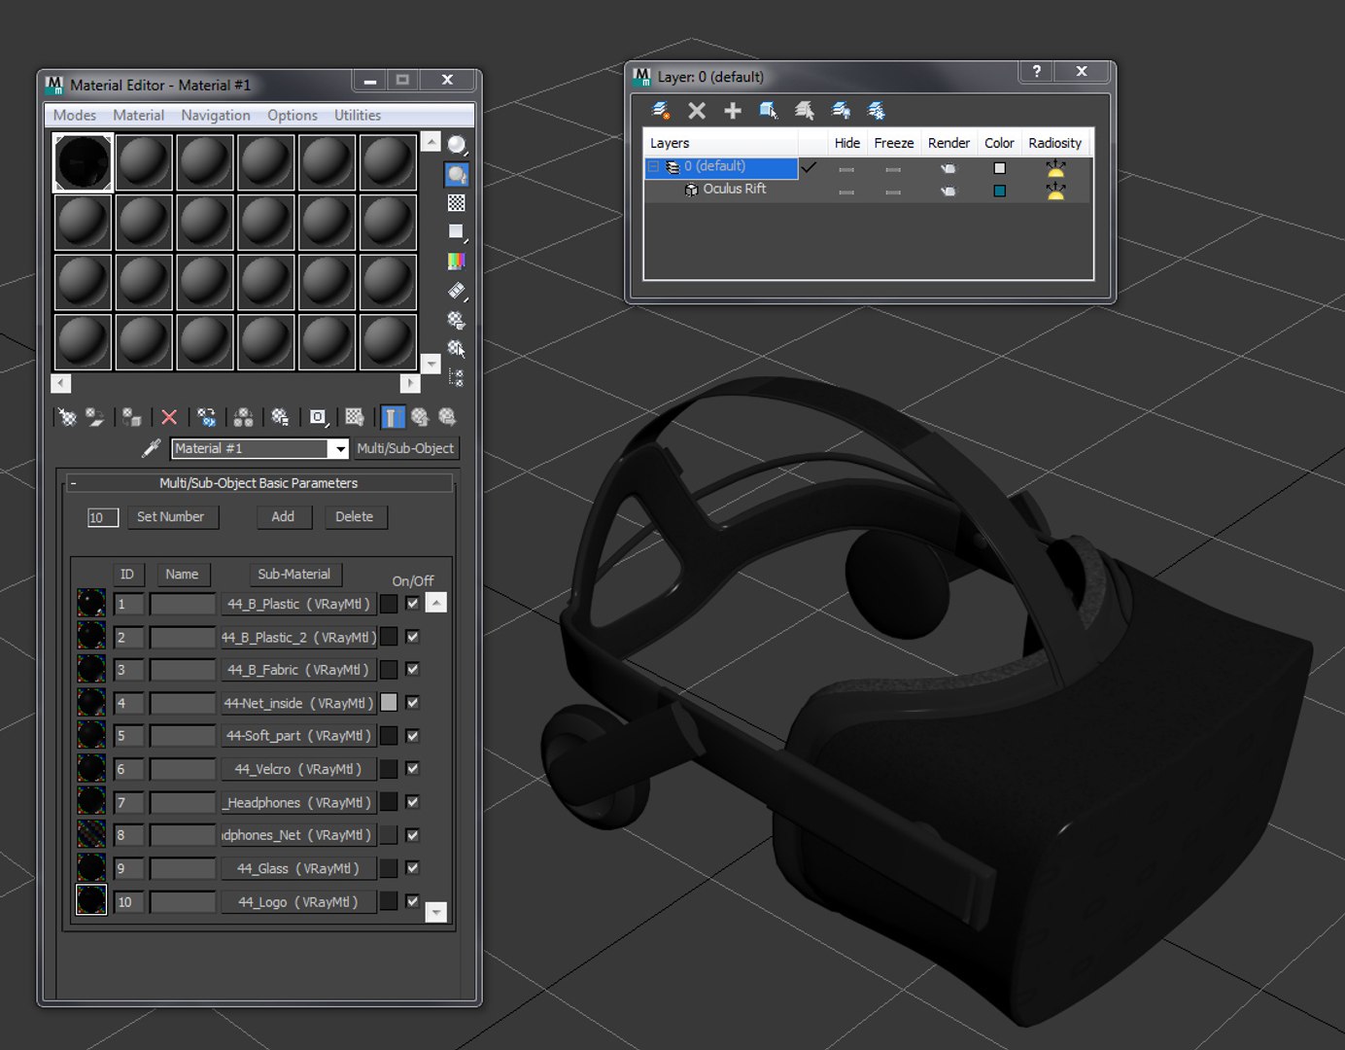The height and width of the screenshot is (1050, 1345).
Task: Disable the 44_Logo sub-material checkbox
Action: pyautogui.click(x=413, y=901)
